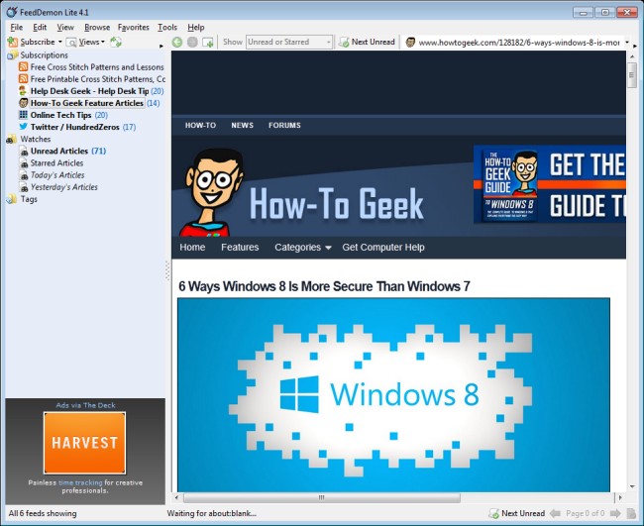Screen dimensions: 644x526
Task: Click the How-To Geek Guide Windows 8 banner
Action: coord(550,184)
